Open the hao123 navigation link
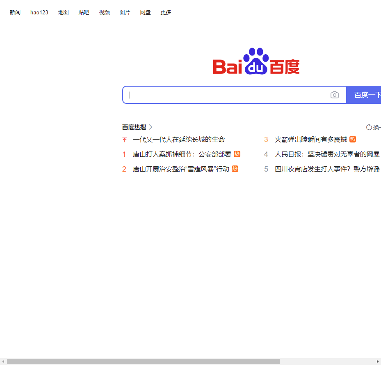The width and height of the screenshot is (381, 365). coord(39,12)
